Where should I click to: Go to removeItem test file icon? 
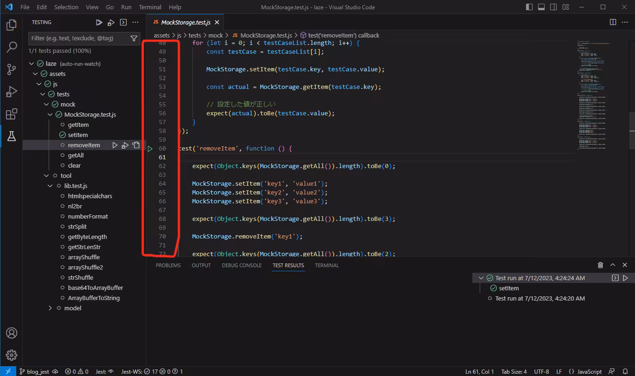pyautogui.click(x=136, y=145)
